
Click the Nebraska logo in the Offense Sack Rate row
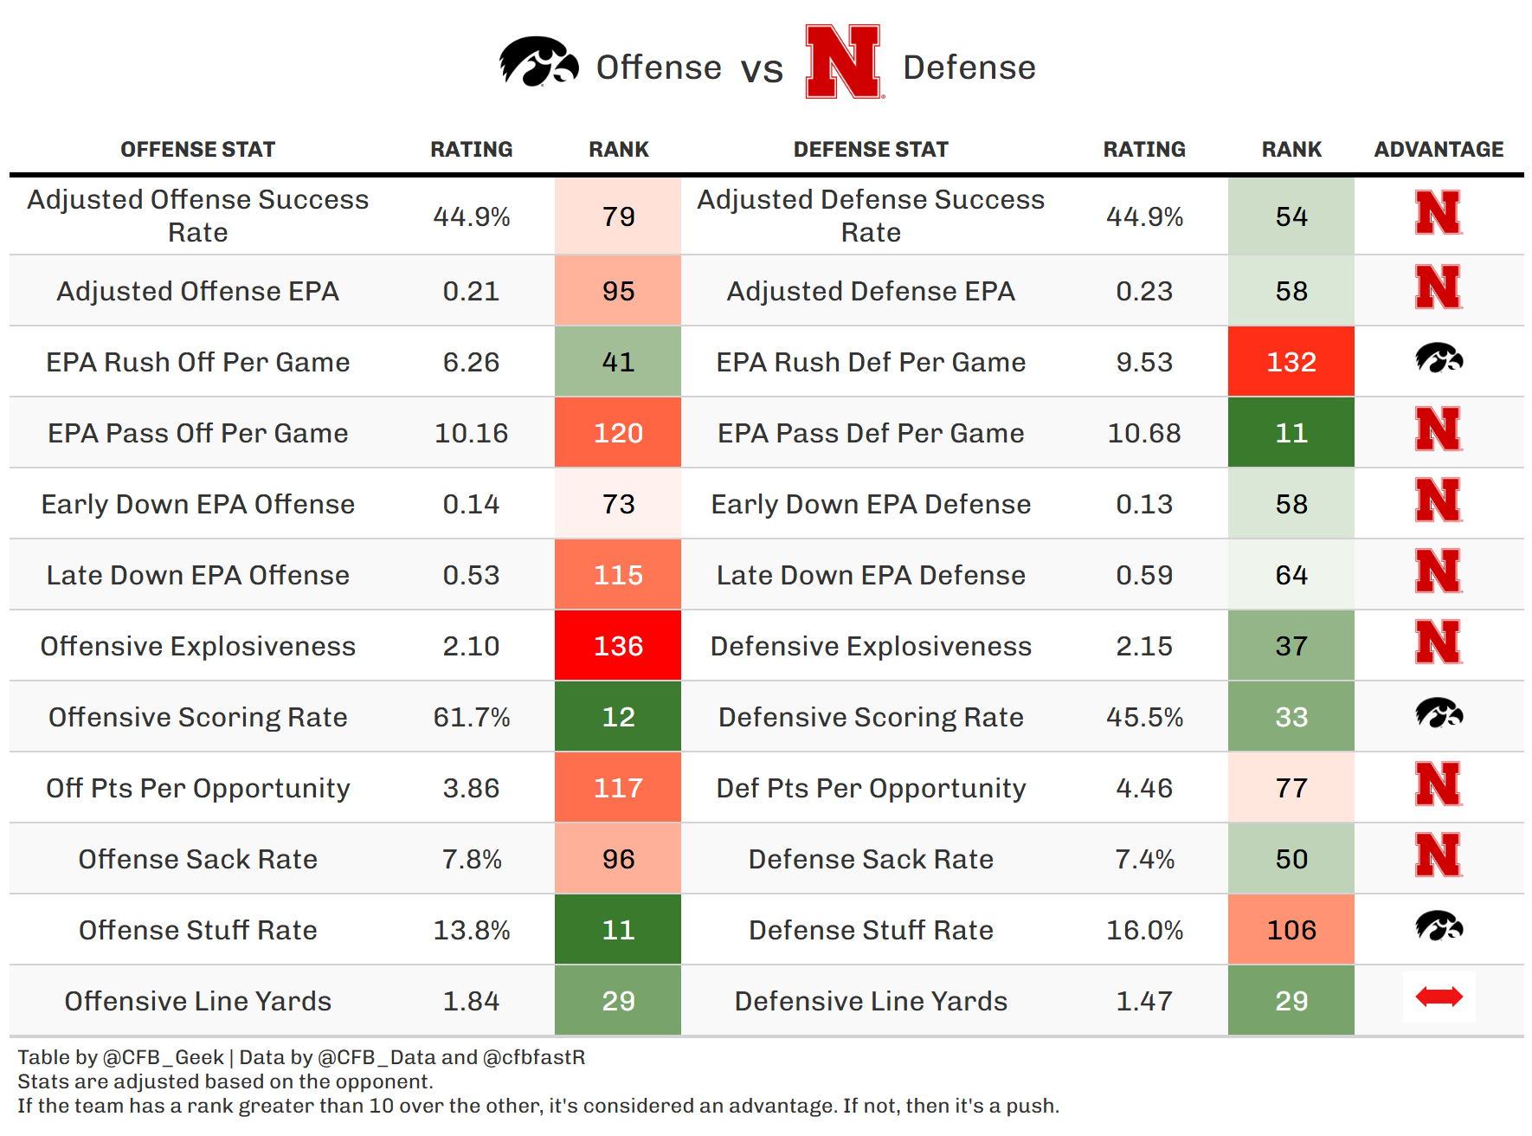coord(1439,855)
